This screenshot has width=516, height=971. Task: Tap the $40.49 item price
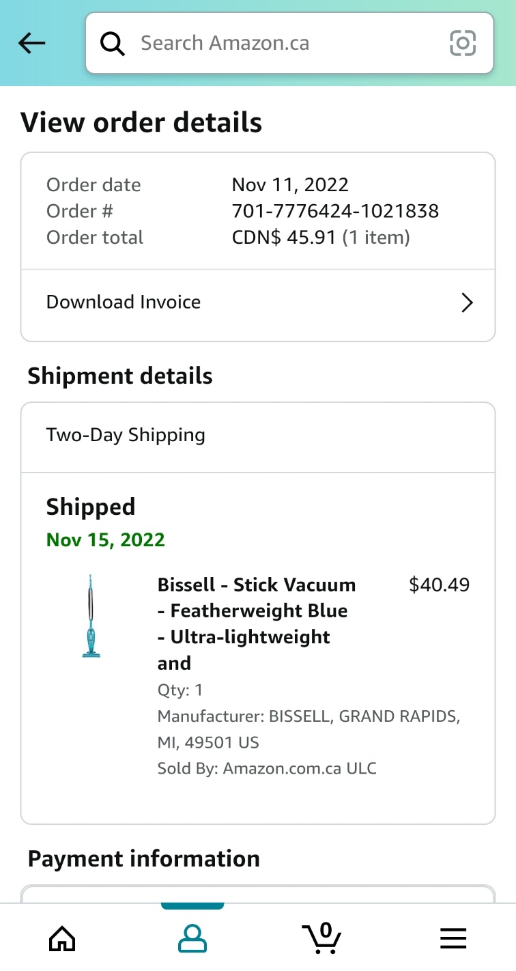pyautogui.click(x=439, y=585)
